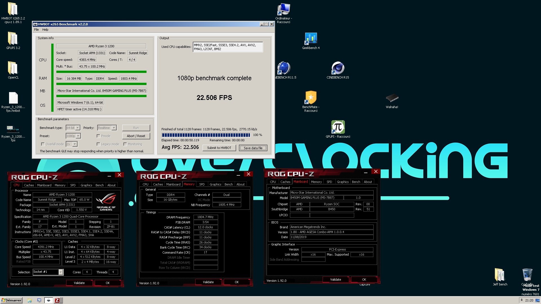Open the OpenCL folder icon
This screenshot has height=304, width=541.
(13, 68)
